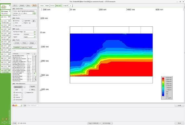Click the red swatch in the color legend
Screen dimensions: 185x125
[x=163, y=78]
